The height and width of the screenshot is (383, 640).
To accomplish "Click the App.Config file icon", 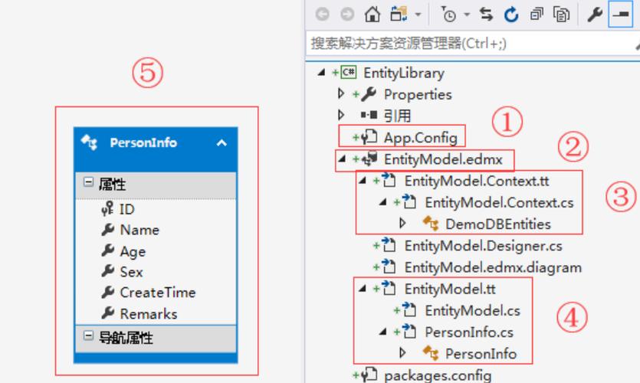I will point(369,136).
